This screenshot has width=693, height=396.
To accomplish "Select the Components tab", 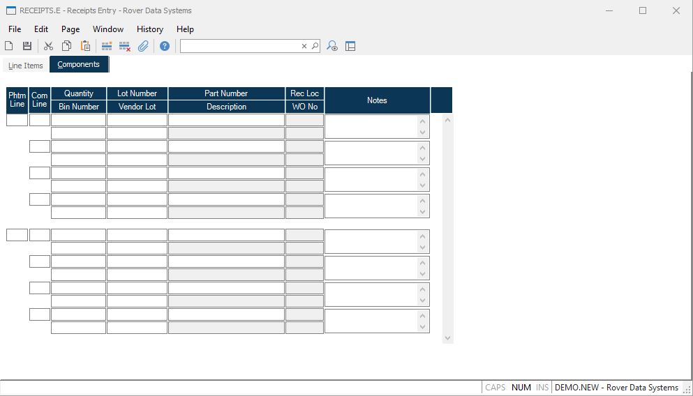I will (x=78, y=64).
